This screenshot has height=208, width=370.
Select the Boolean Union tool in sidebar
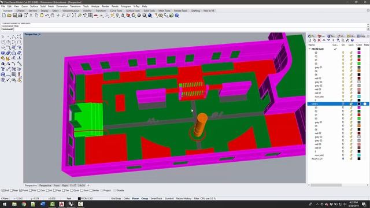tap(9, 53)
